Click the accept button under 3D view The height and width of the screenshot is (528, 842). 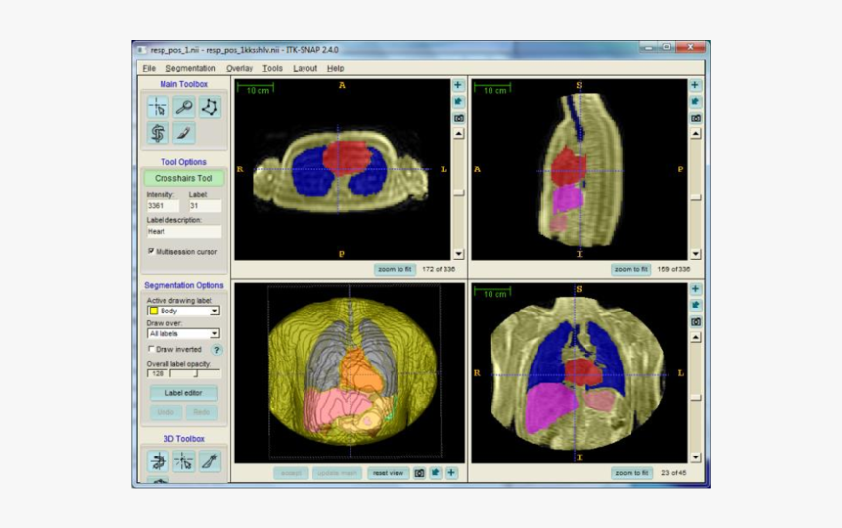point(291,473)
